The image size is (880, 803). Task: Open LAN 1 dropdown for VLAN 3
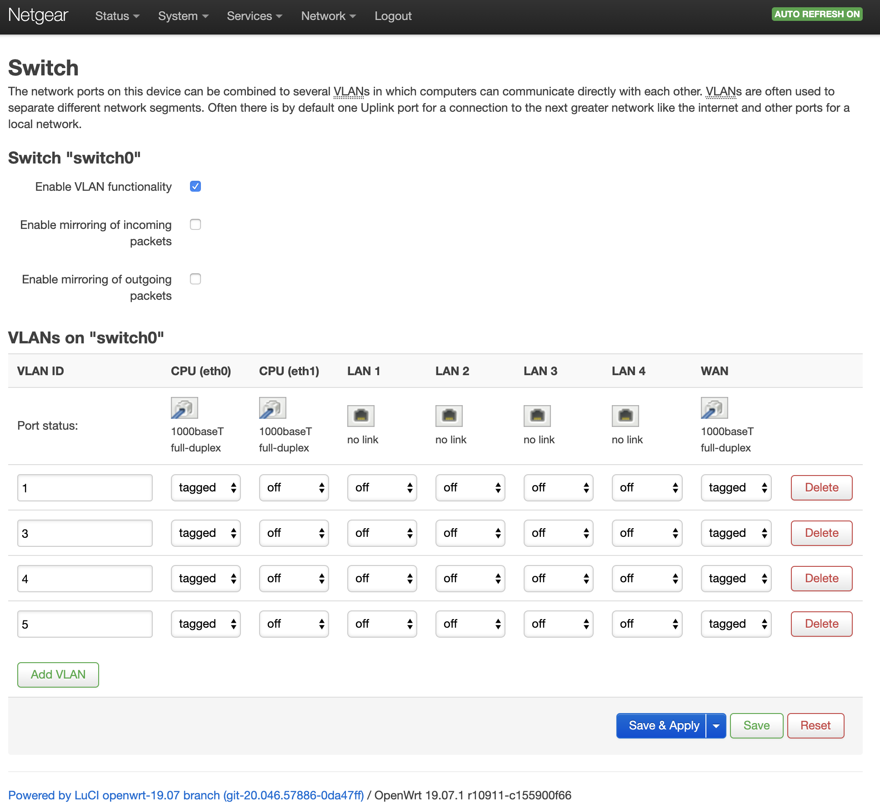(382, 533)
